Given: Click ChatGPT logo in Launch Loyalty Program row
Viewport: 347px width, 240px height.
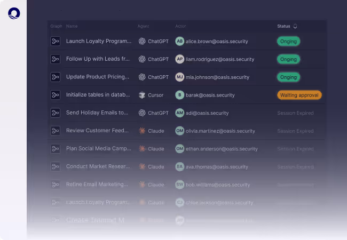Looking at the screenshot, I should pyautogui.click(x=142, y=41).
